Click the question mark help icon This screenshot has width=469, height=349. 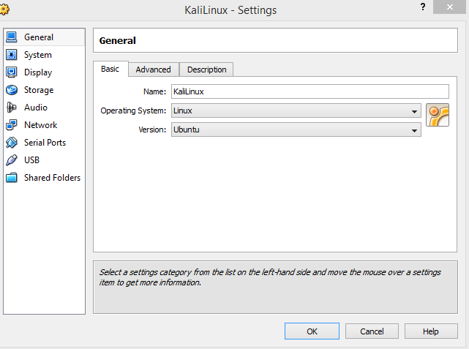tap(423, 7)
